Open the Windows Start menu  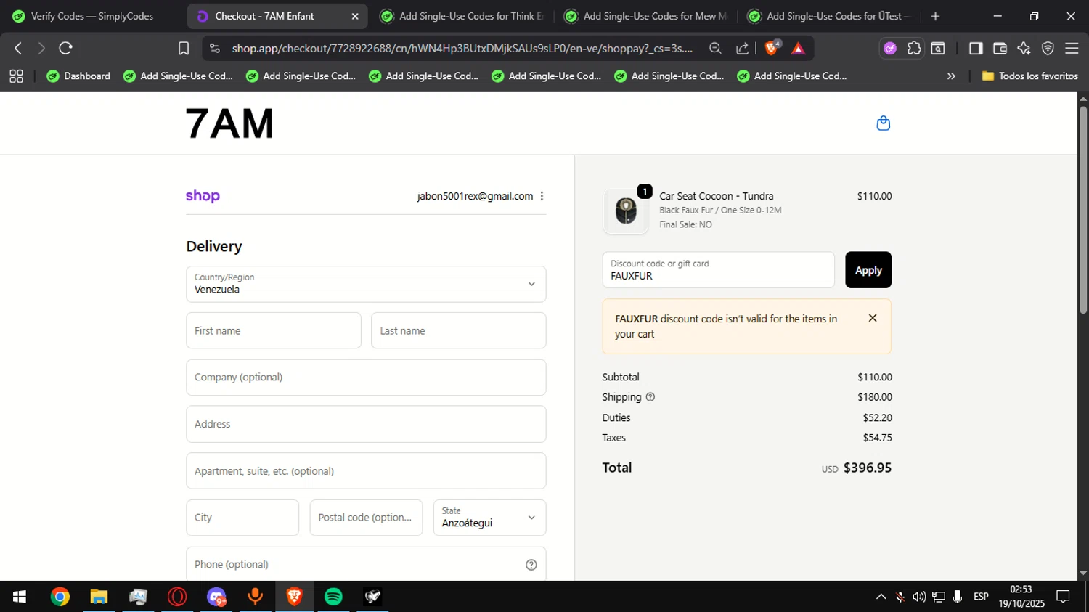(x=20, y=597)
